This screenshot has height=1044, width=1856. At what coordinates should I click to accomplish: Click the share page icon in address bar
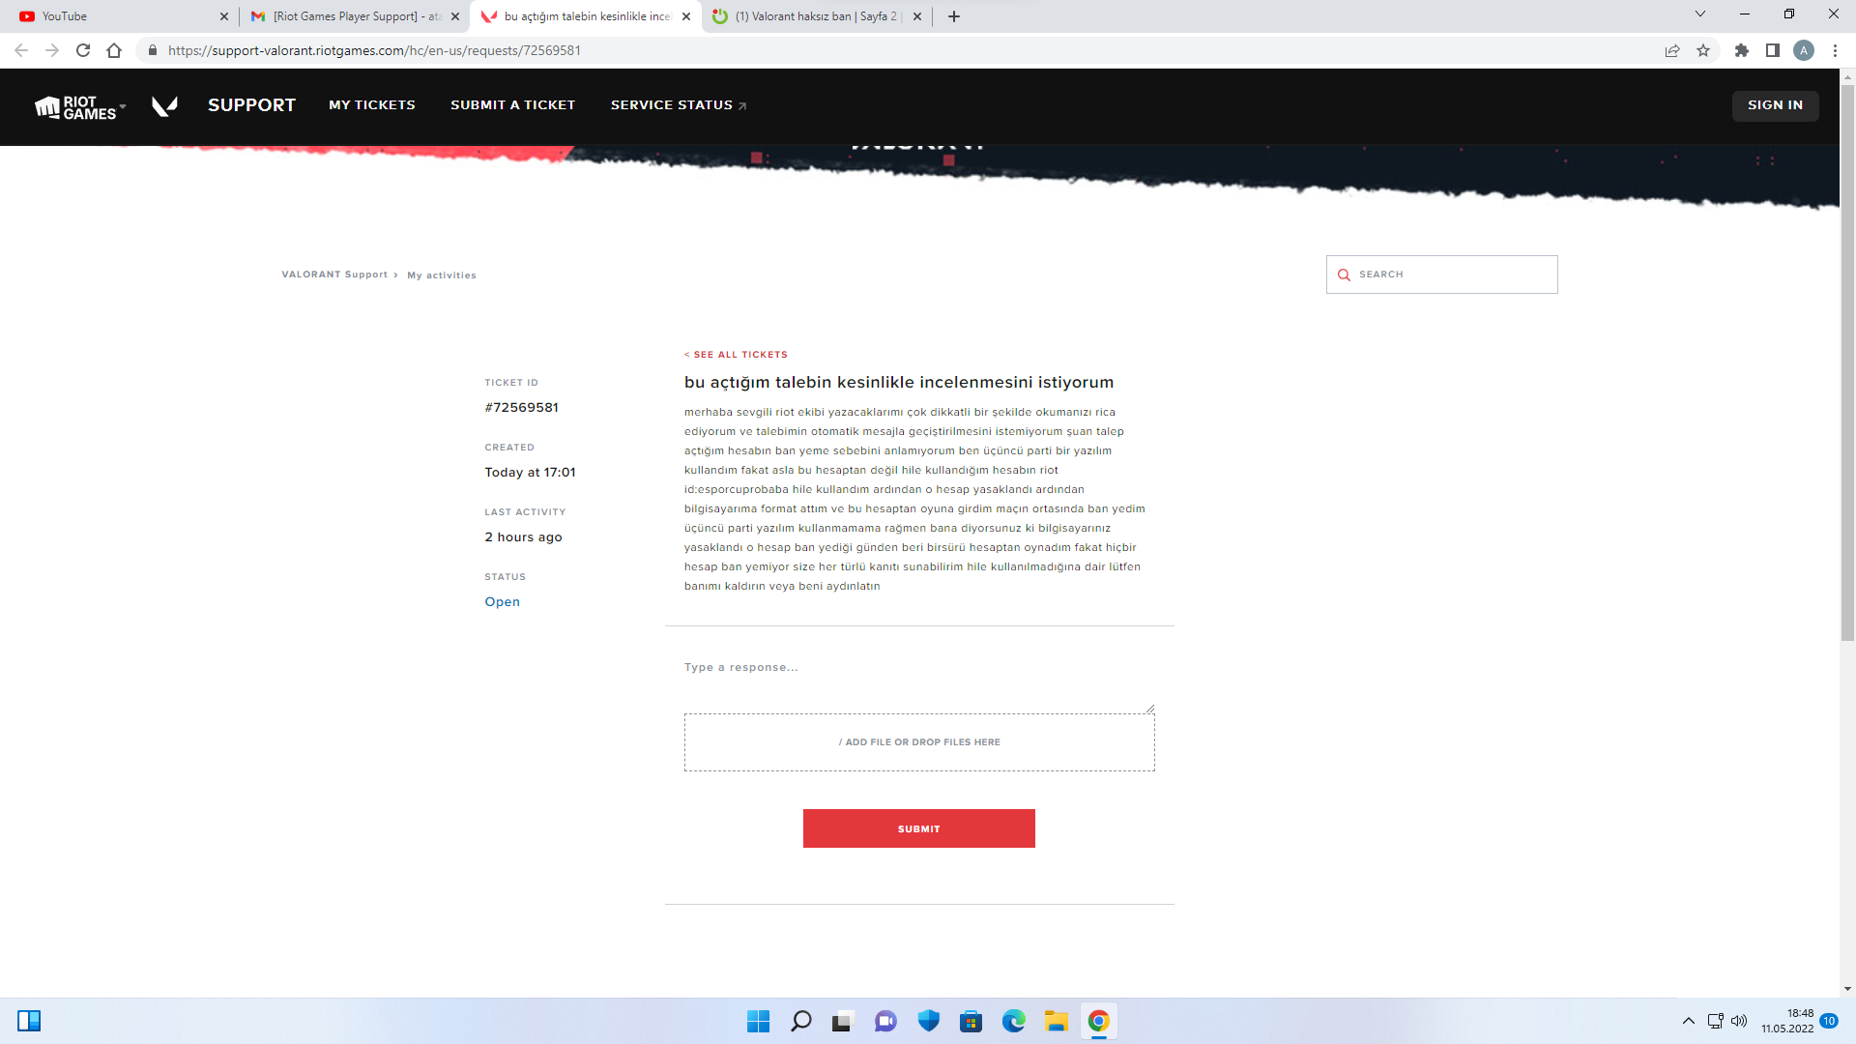tap(1672, 50)
